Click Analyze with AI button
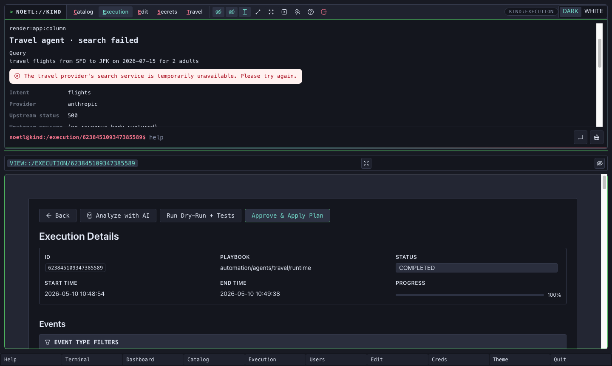The image size is (612, 366). click(x=118, y=216)
